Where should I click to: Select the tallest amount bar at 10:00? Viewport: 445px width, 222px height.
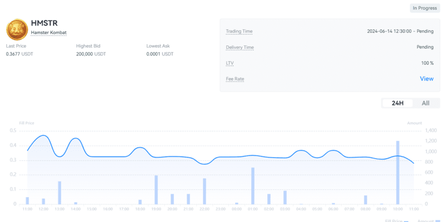(398, 173)
